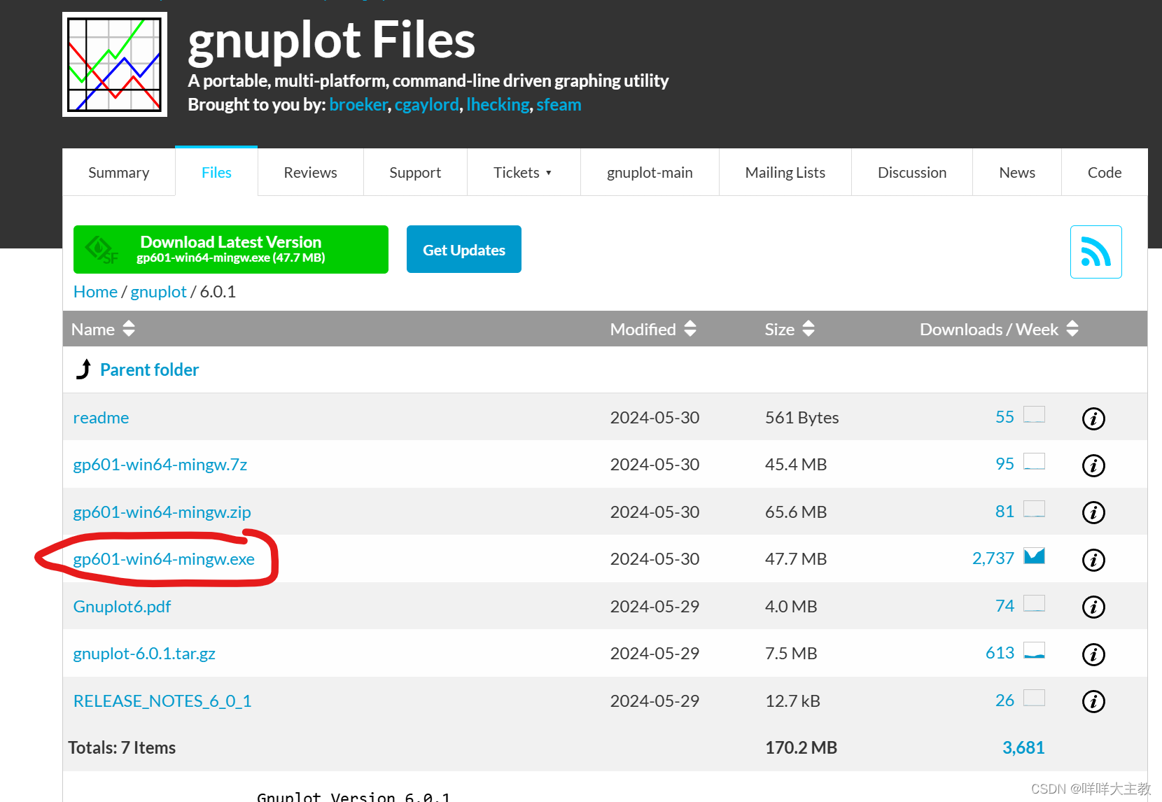Click the '561 Bytes' size cell

(x=801, y=417)
